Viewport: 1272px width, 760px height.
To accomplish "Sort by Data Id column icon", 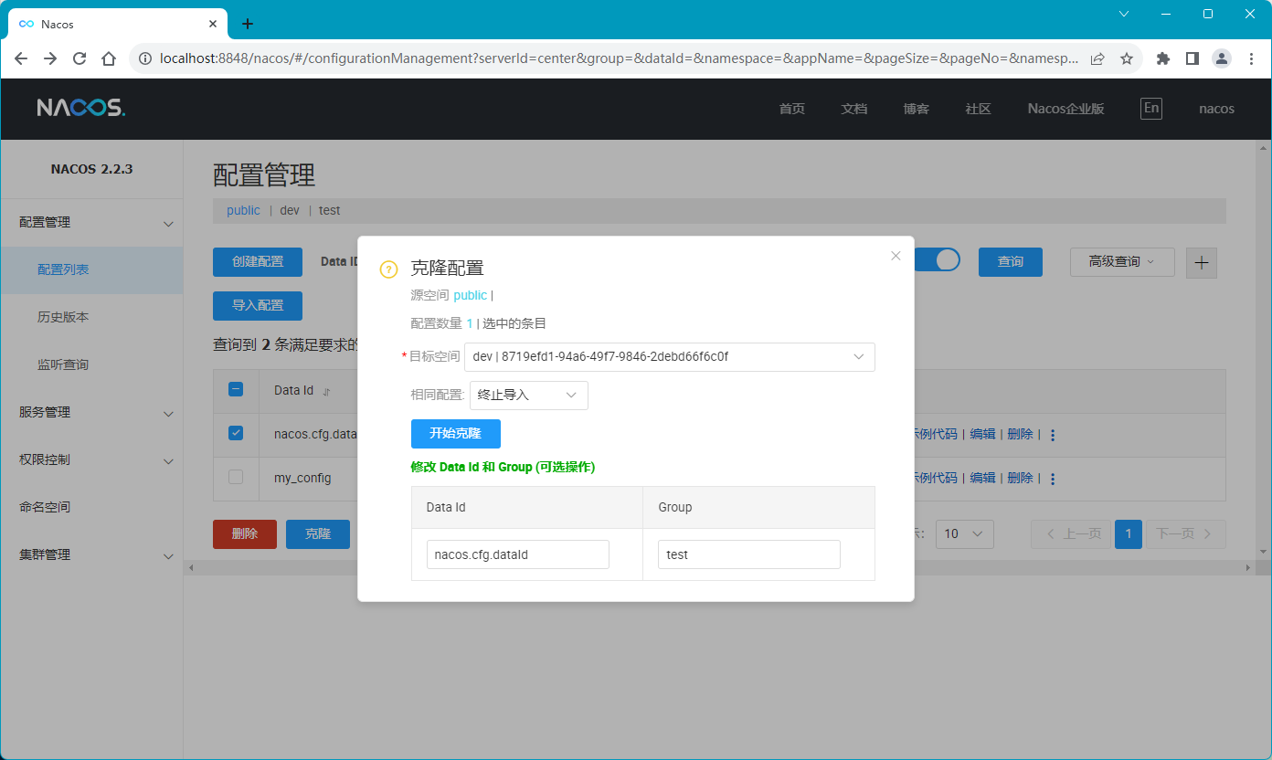I will 326,391.
